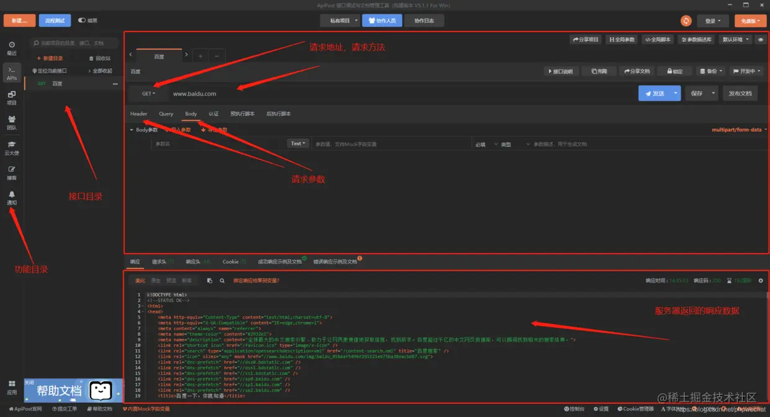This screenshot has width=770, height=417.
Task: Select the APIs sidebar icon
Action: click(12, 73)
